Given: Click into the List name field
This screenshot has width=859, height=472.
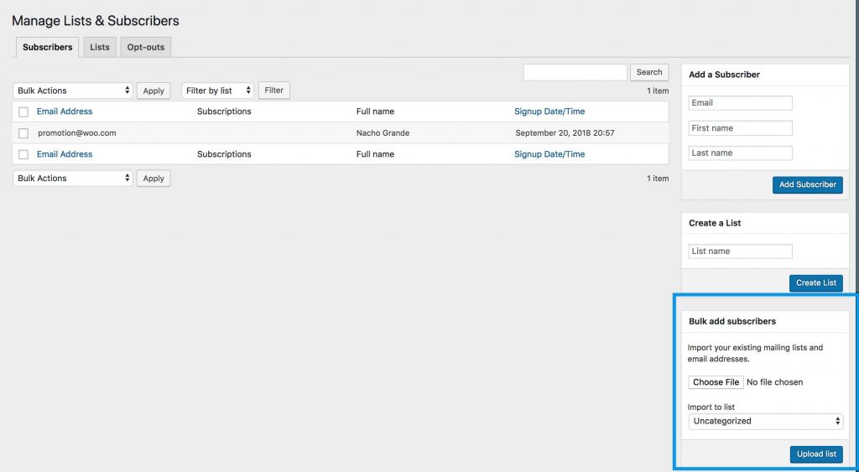Looking at the screenshot, I should (x=740, y=252).
